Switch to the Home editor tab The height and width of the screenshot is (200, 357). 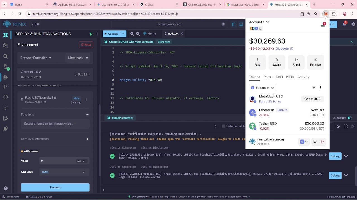(x=149, y=34)
